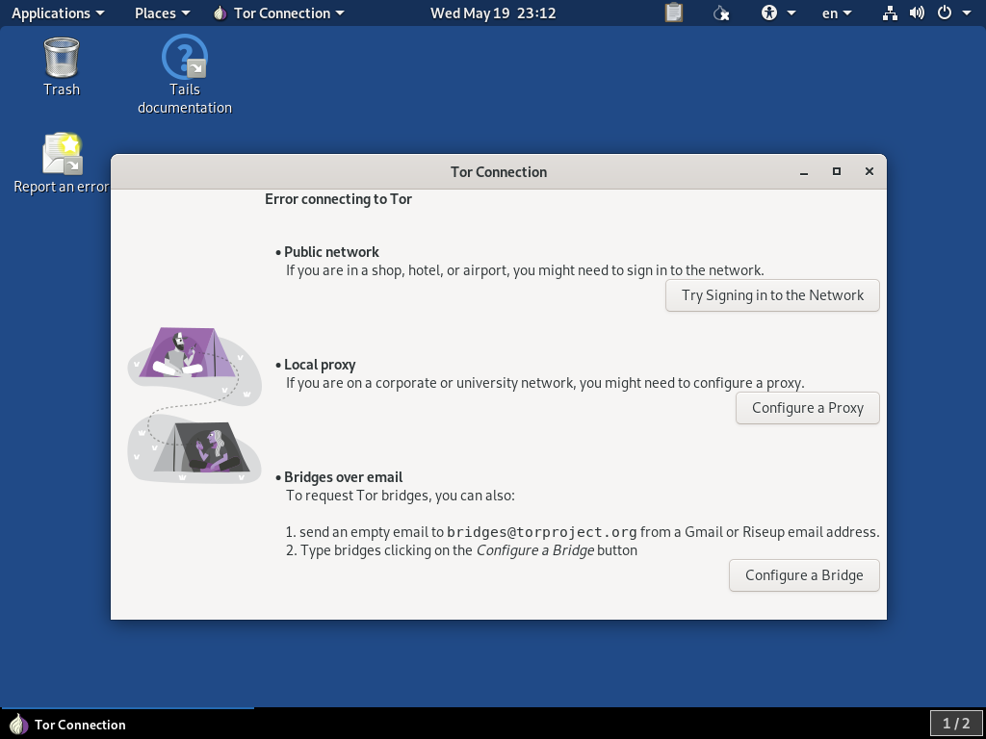Click the Local proxy heading
Screen dimensions: 986x739
(320, 365)
